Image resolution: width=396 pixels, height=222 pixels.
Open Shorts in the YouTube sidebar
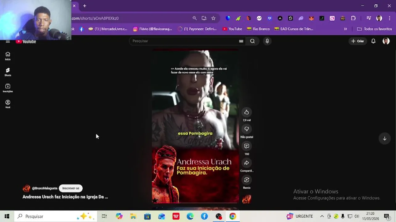tap(8, 72)
